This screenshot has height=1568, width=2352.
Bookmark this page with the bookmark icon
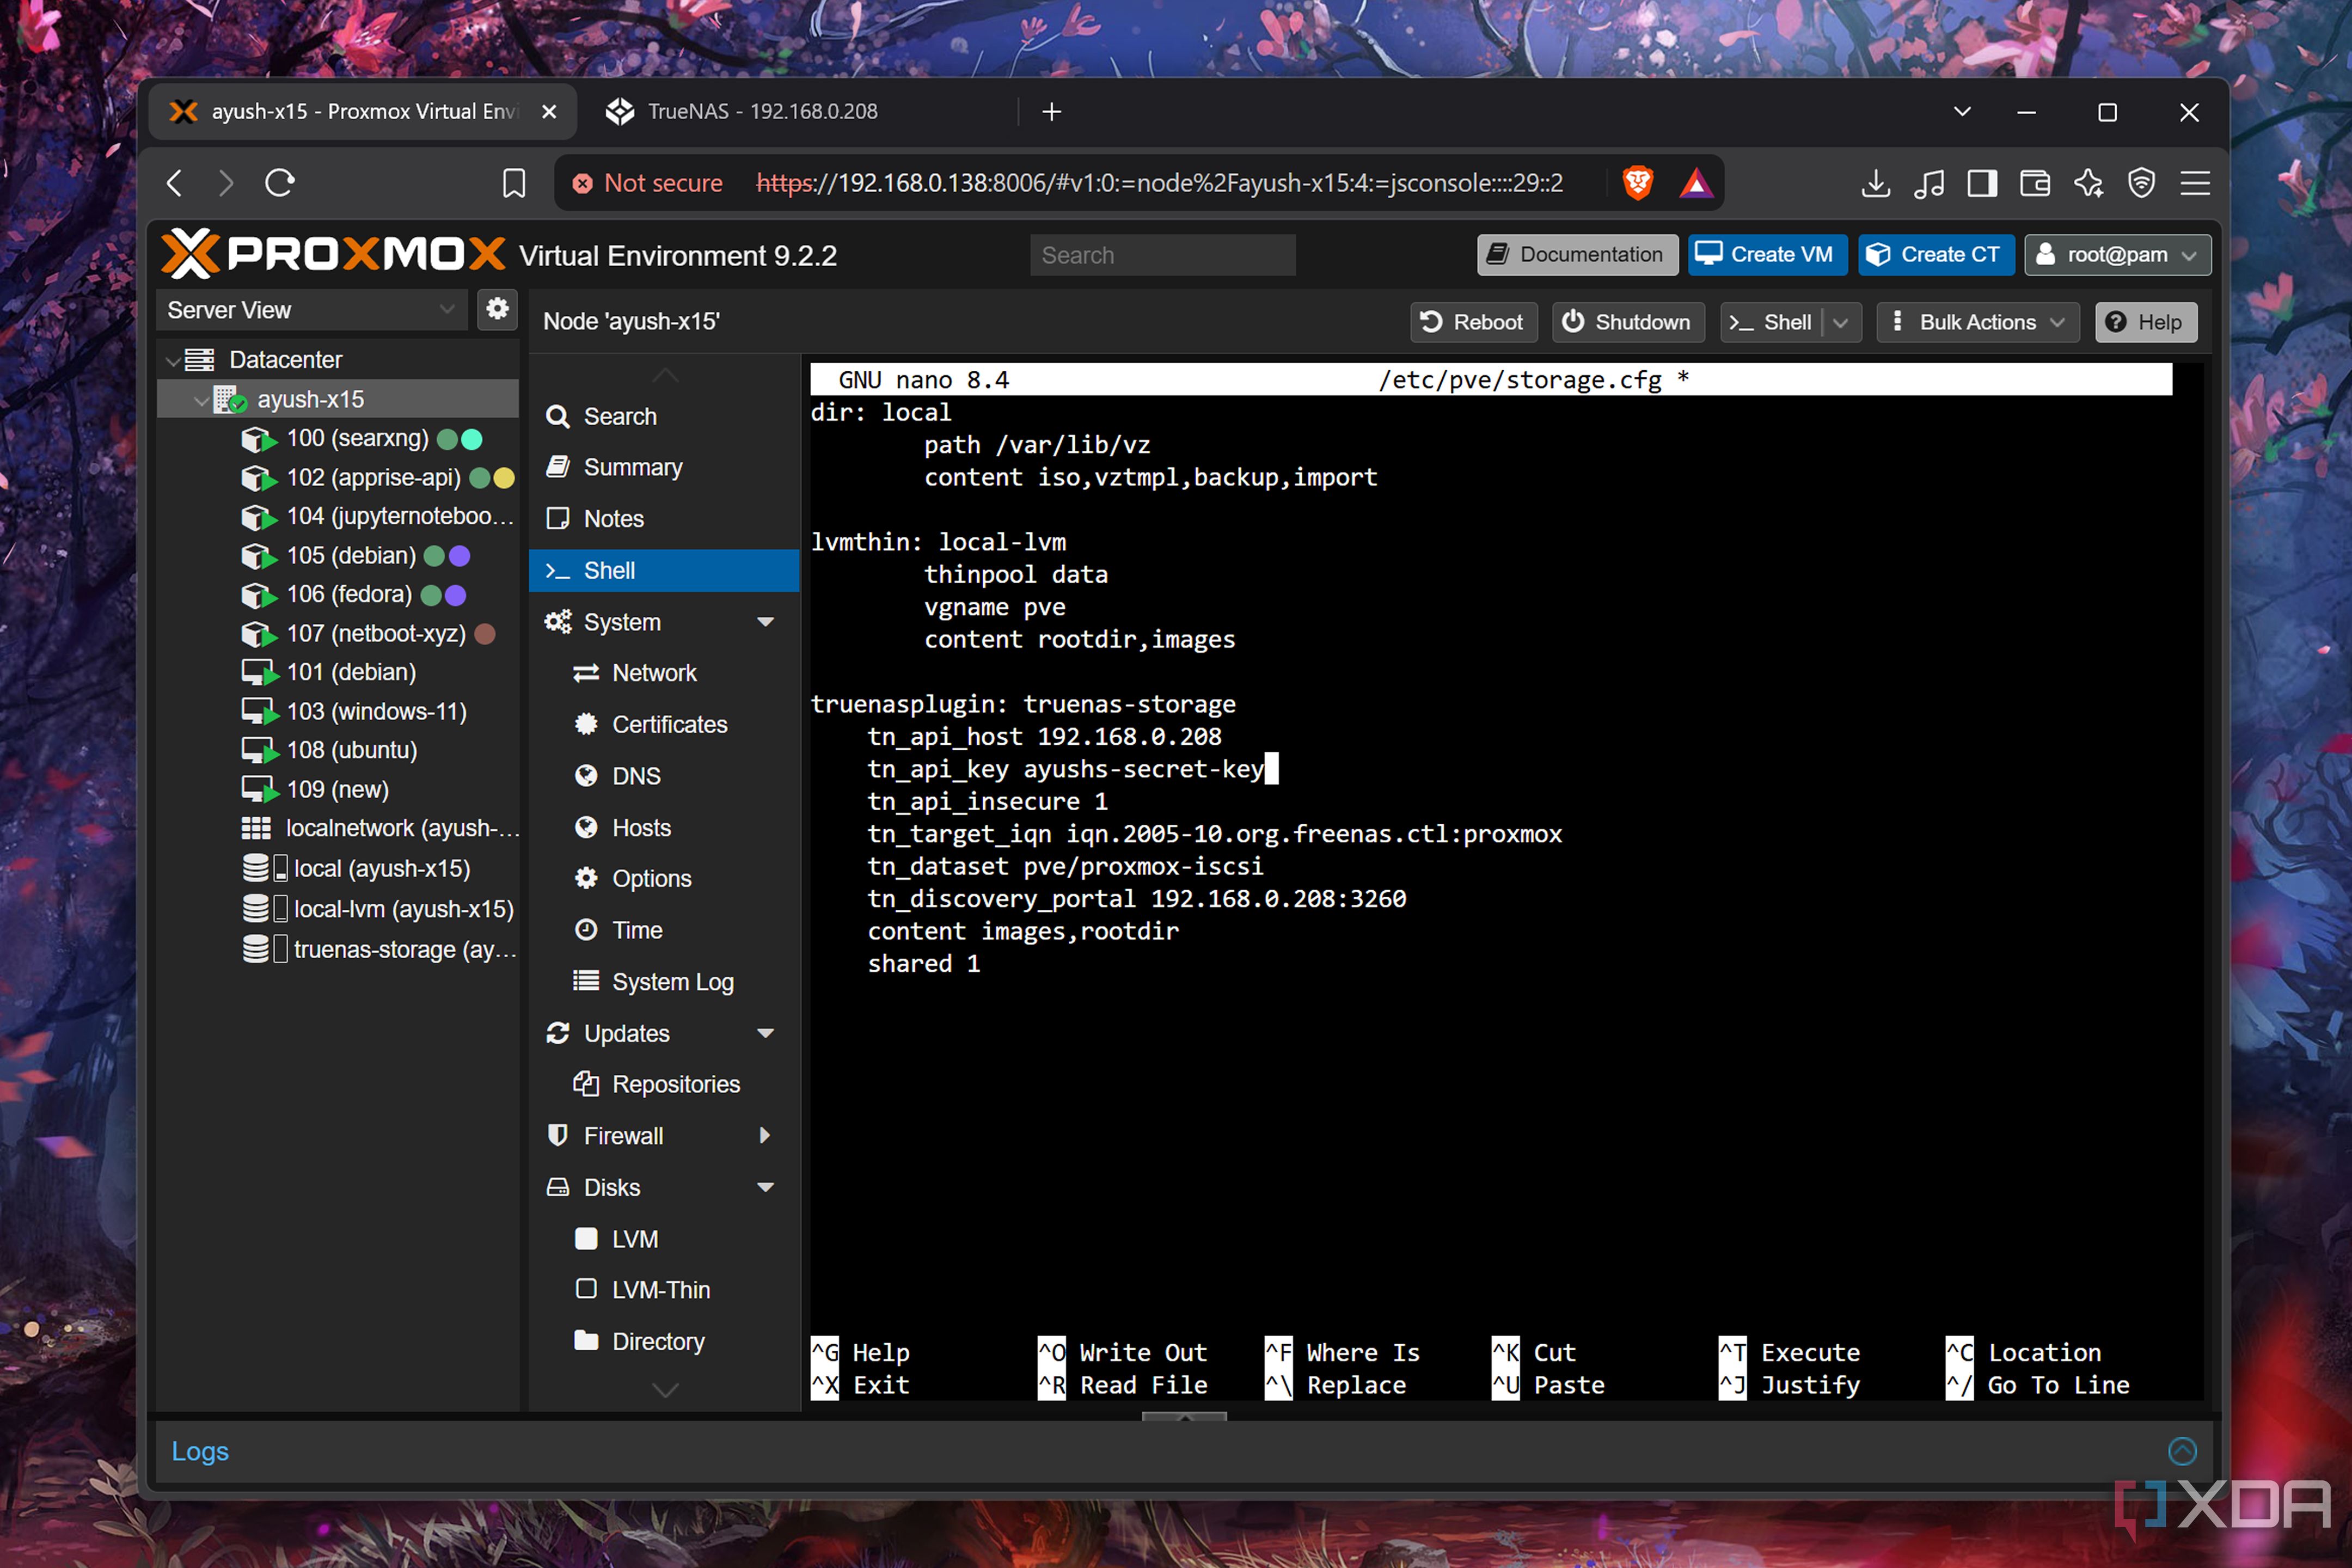[514, 183]
